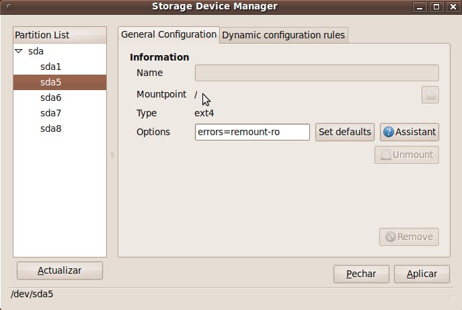Click the Actualizar refresh button
Screen dimensions: 462x310
60,270
